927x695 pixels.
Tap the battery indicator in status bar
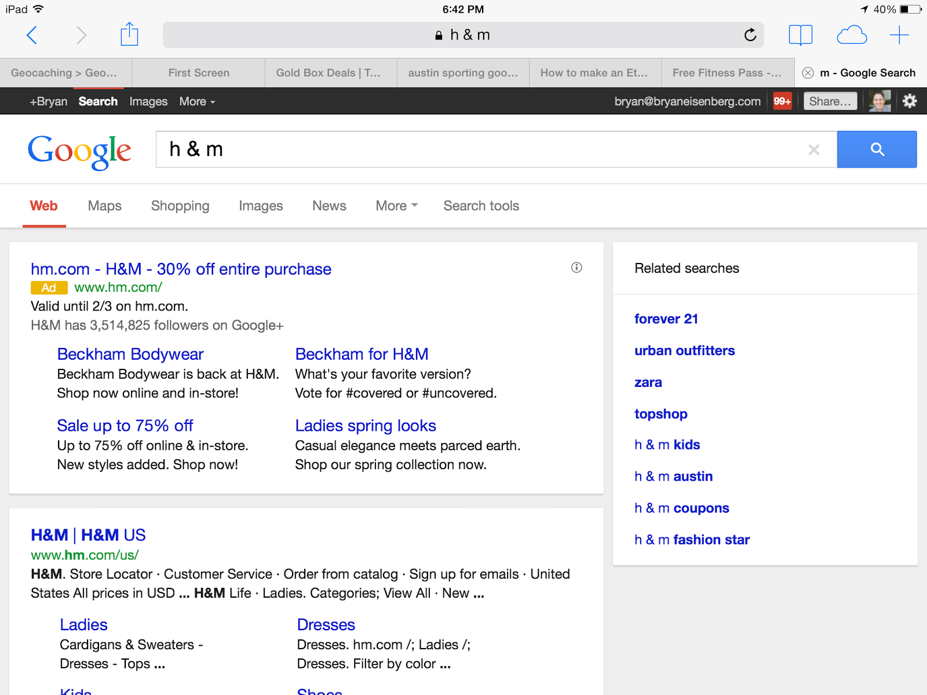pos(910,9)
